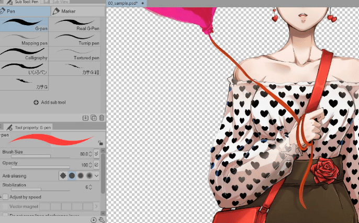Open Brush Size dynamics settings button

pyautogui.click(x=96, y=153)
